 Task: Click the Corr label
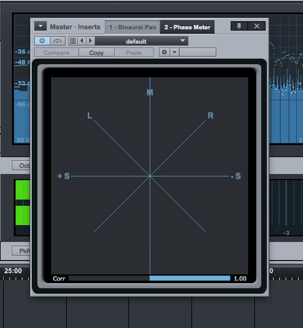[x=59, y=278]
